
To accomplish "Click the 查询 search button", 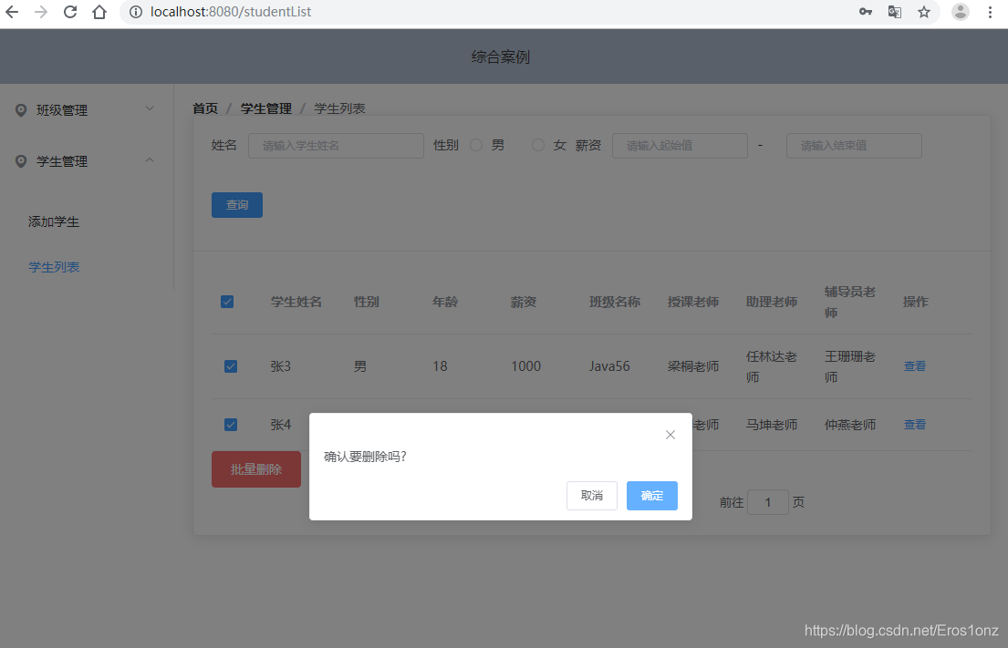I will (237, 205).
